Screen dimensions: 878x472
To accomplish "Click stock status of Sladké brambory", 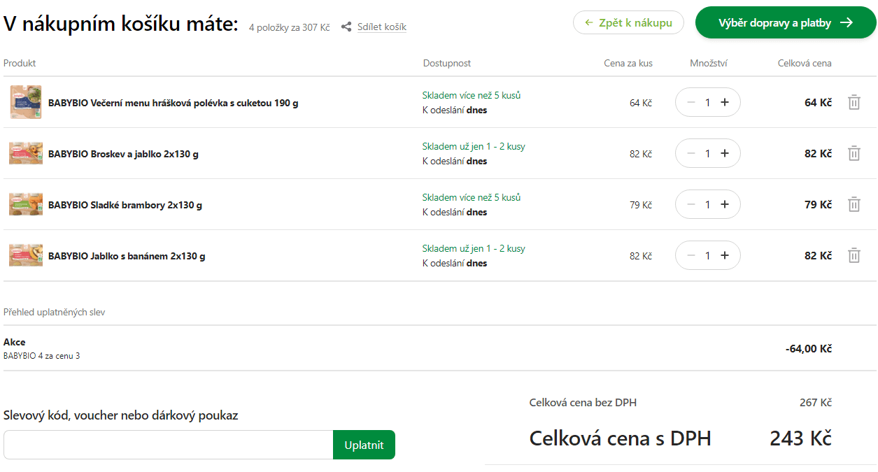I will (x=472, y=197).
